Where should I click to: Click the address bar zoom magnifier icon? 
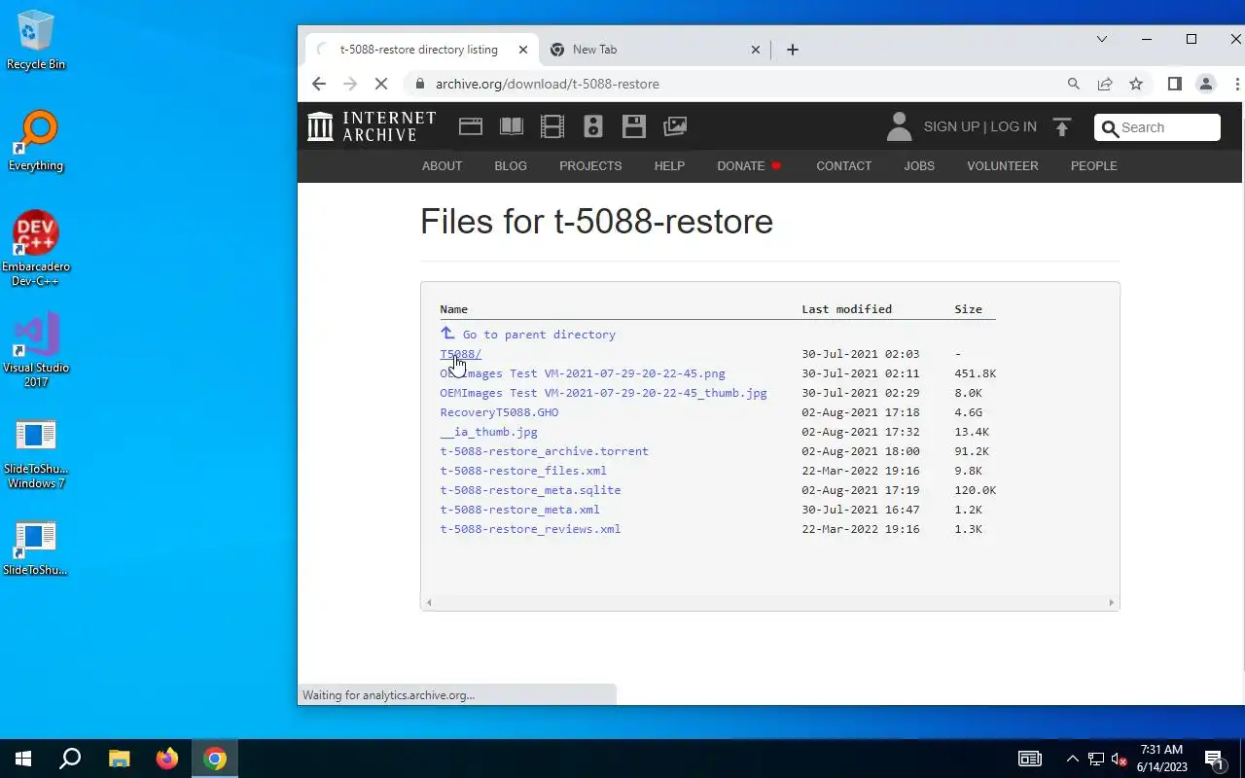coord(1074,84)
